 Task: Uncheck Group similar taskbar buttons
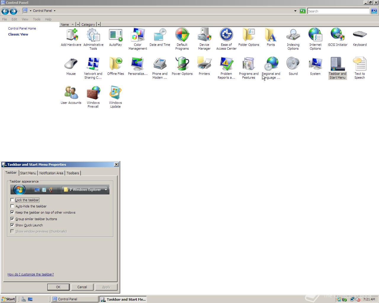(12, 219)
